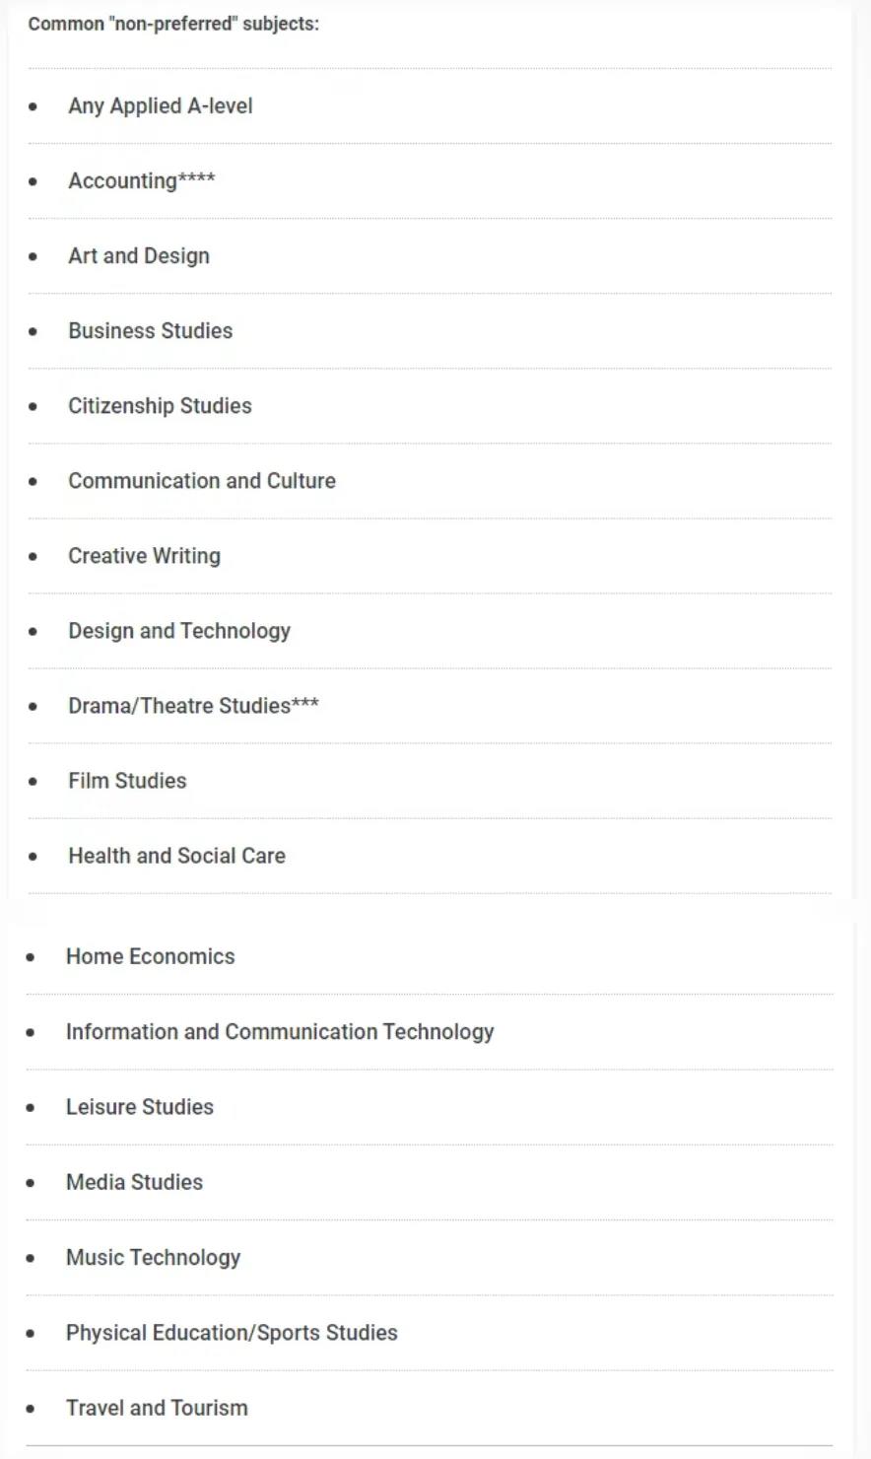This screenshot has width=871, height=1459.
Task: Click the 'Common non-preferred subjects' heading
Action: point(173,24)
